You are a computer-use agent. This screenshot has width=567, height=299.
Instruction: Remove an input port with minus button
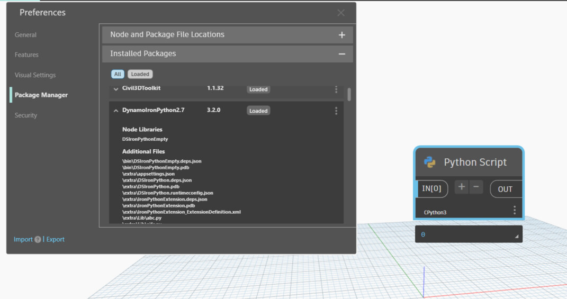(x=476, y=187)
